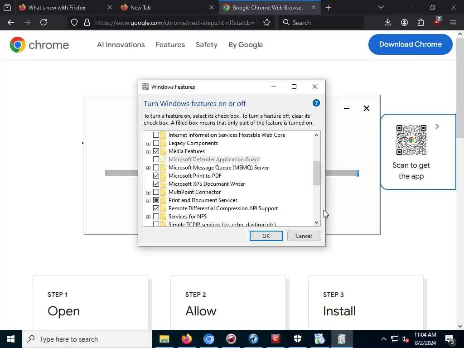Open a new tab with the plus icon
The width and height of the screenshot is (464, 348).
click(328, 8)
